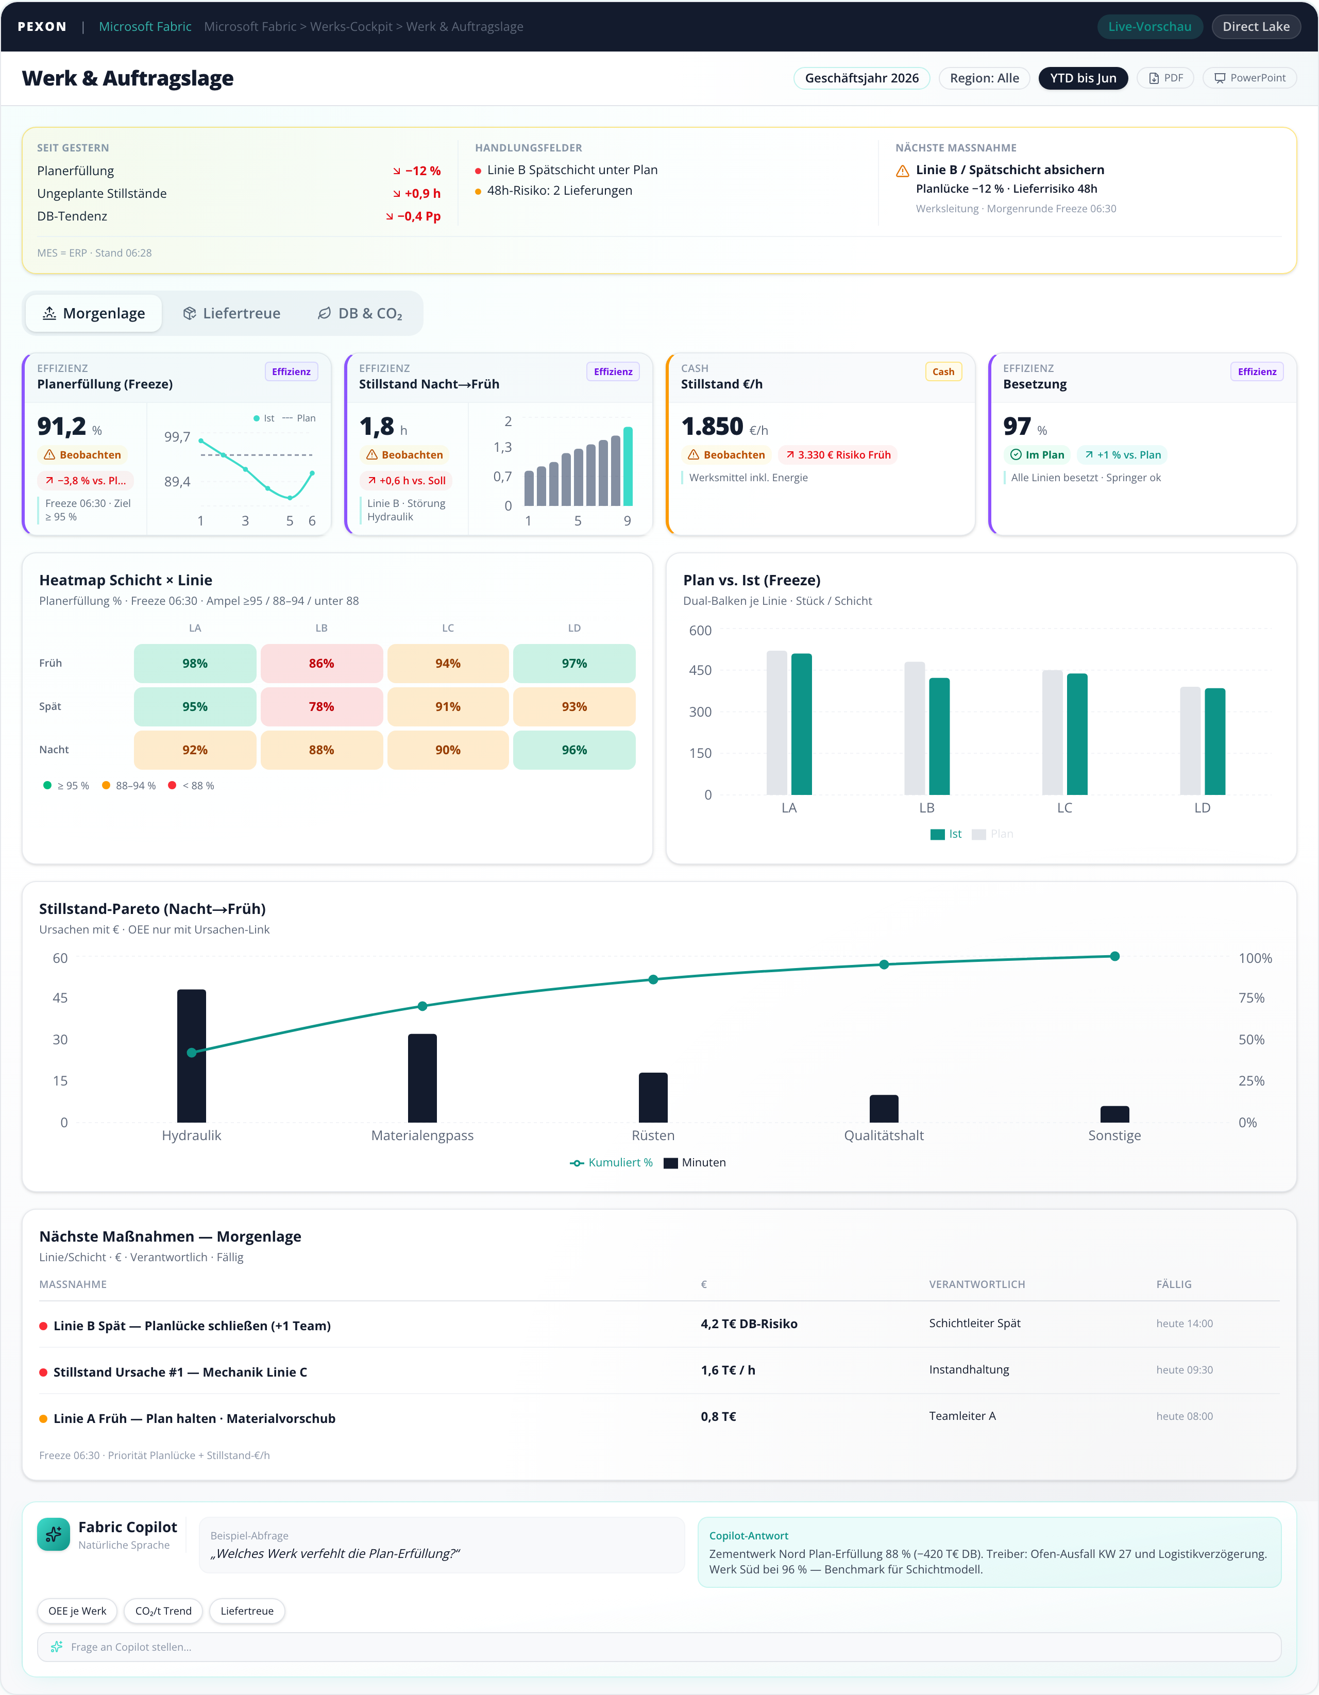Click the Materialengpass bar in Pareto chart
1319x1695 pixels.
[422, 1078]
